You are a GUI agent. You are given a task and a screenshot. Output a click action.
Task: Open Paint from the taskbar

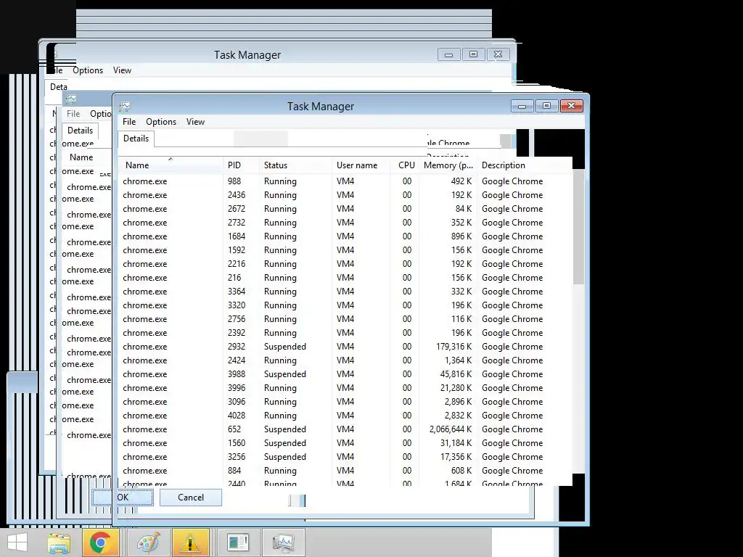tap(148, 542)
